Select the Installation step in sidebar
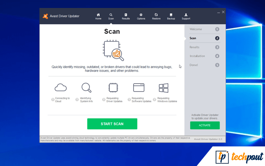 pos(197,56)
